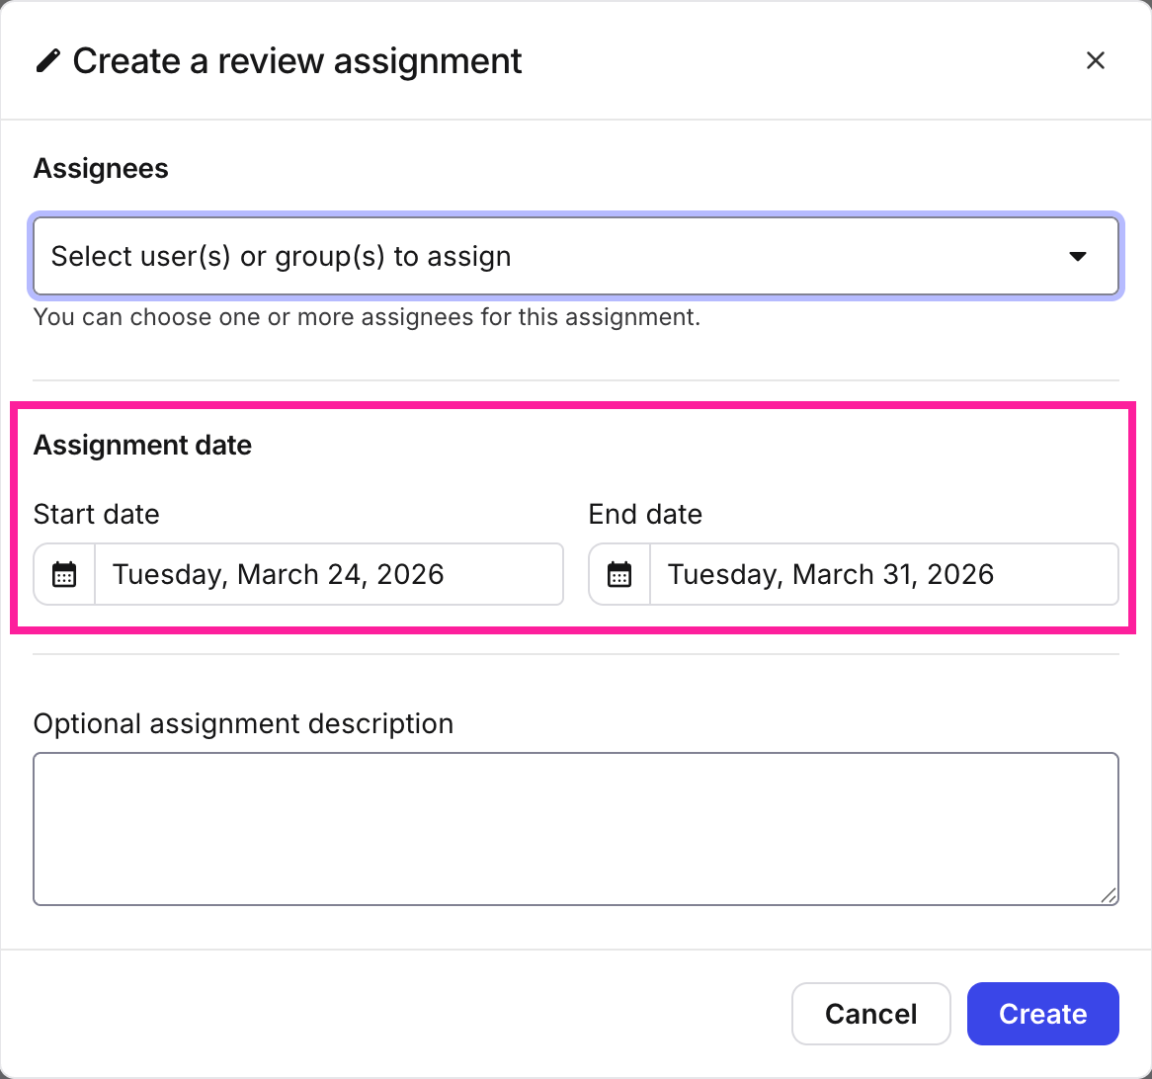The image size is (1152, 1079).
Task: Click the 'Start date' label
Action: (x=96, y=515)
